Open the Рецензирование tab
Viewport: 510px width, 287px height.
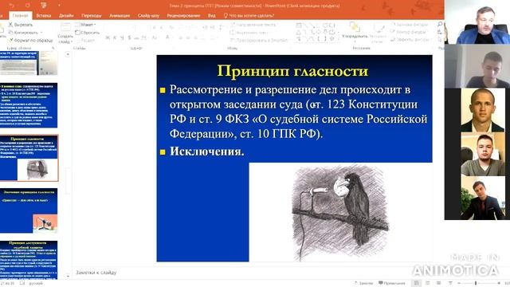(x=183, y=15)
